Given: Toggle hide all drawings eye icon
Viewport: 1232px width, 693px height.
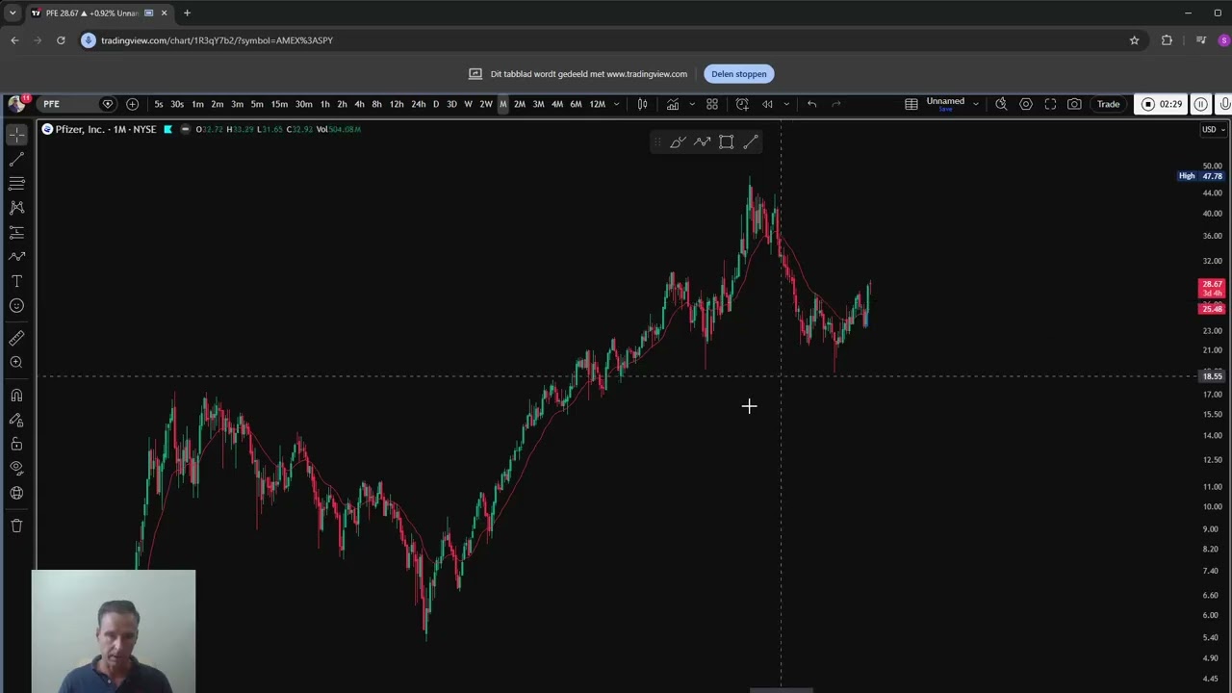Looking at the screenshot, I should (16, 468).
